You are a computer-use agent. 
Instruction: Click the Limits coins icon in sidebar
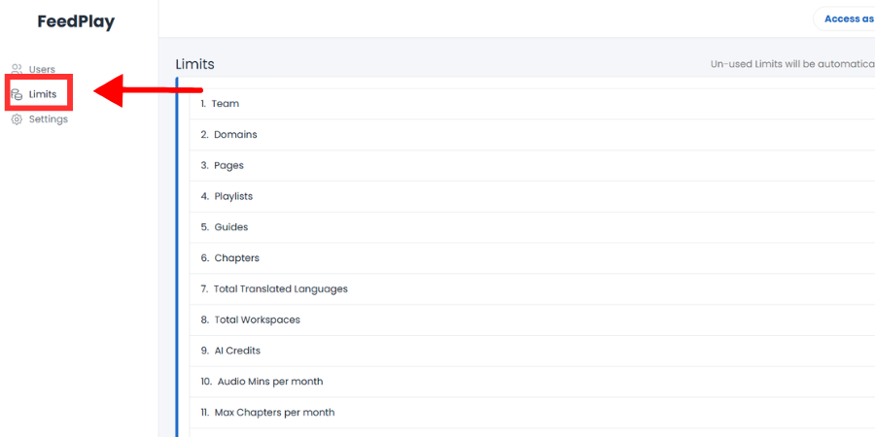(x=17, y=94)
